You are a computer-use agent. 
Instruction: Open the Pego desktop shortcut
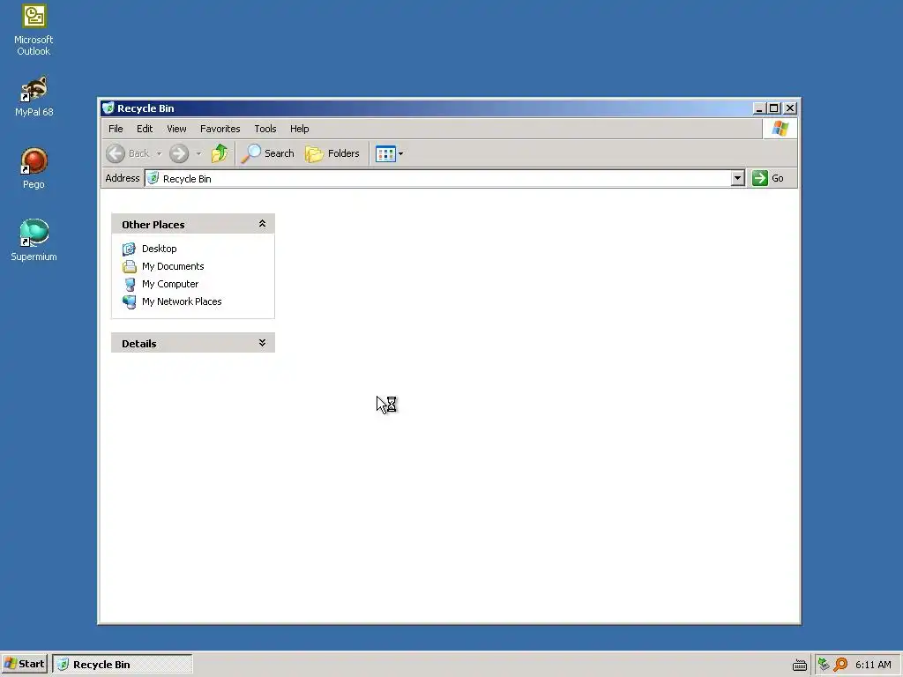coord(34,168)
